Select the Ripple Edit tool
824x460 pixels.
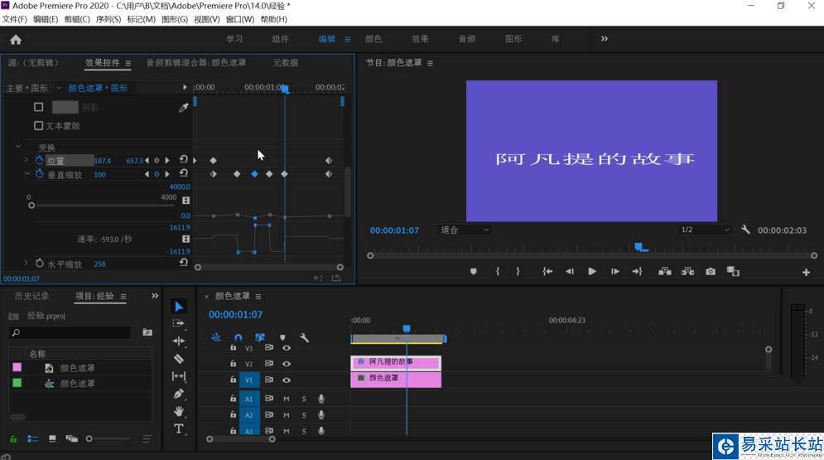click(x=179, y=341)
